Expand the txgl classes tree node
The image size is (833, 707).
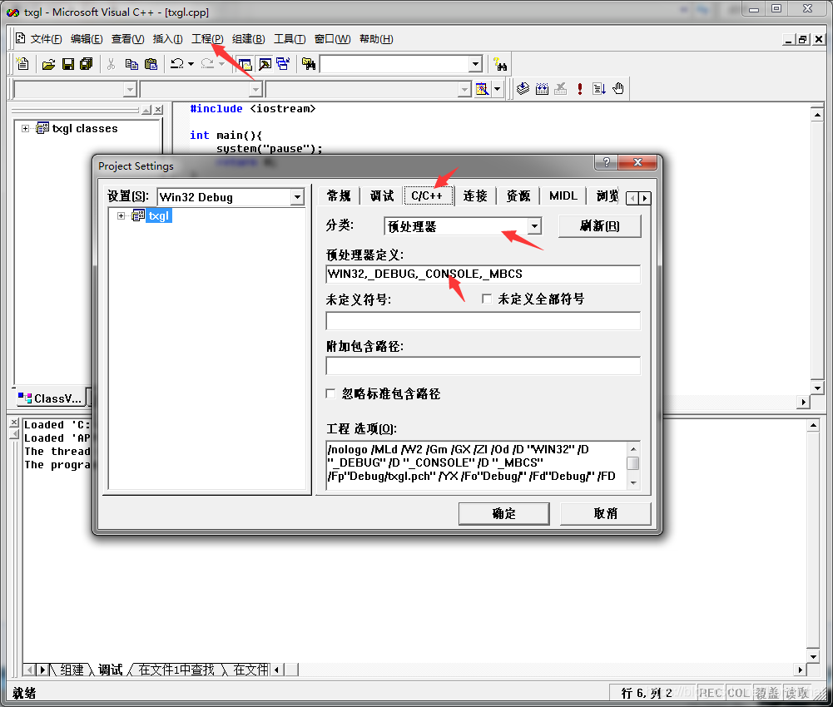pyautogui.click(x=25, y=129)
